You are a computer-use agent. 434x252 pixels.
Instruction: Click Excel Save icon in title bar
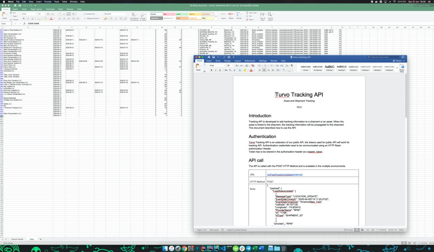[x=20, y=5]
